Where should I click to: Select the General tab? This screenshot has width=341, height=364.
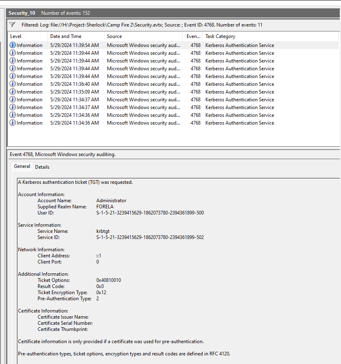(x=22, y=166)
